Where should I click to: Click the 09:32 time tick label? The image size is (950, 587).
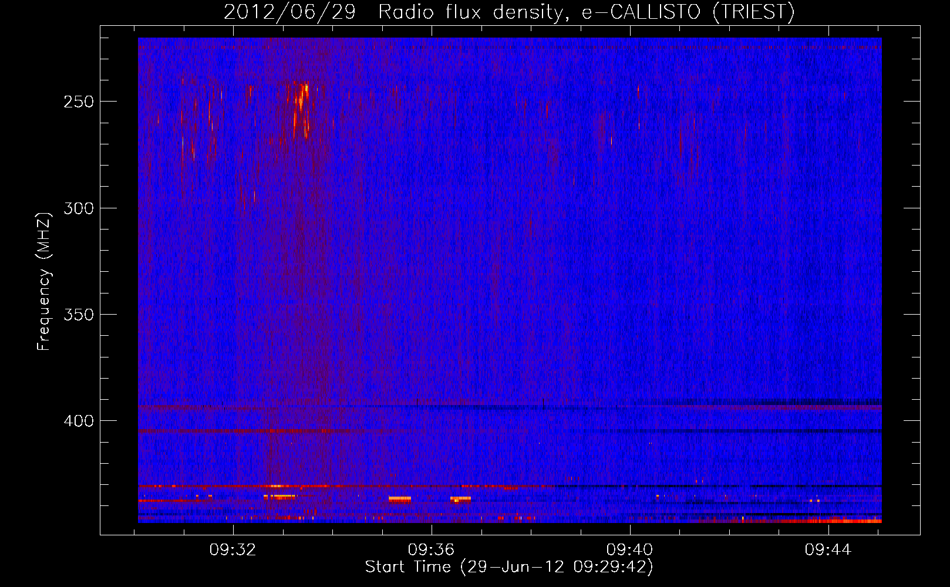click(x=233, y=549)
